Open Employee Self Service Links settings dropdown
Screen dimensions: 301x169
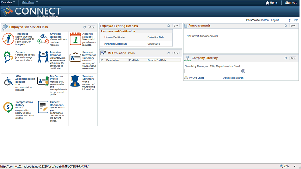[91, 27]
